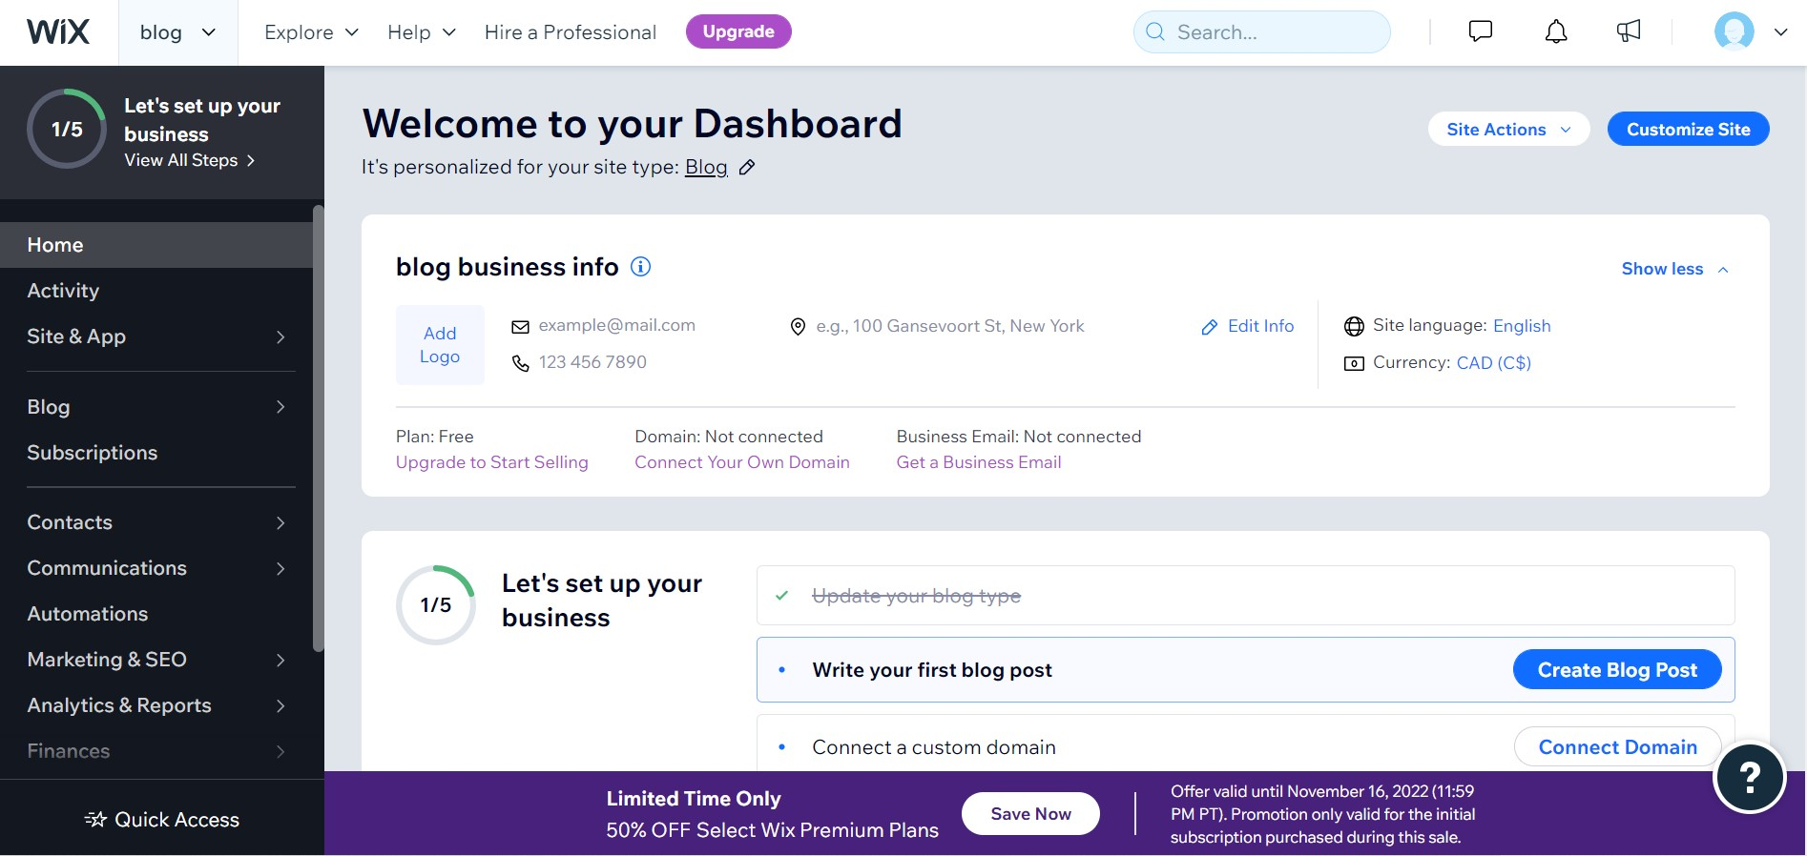This screenshot has width=1807, height=856.
Task: Go to Home in the sidebar
Action: [156, 245]
